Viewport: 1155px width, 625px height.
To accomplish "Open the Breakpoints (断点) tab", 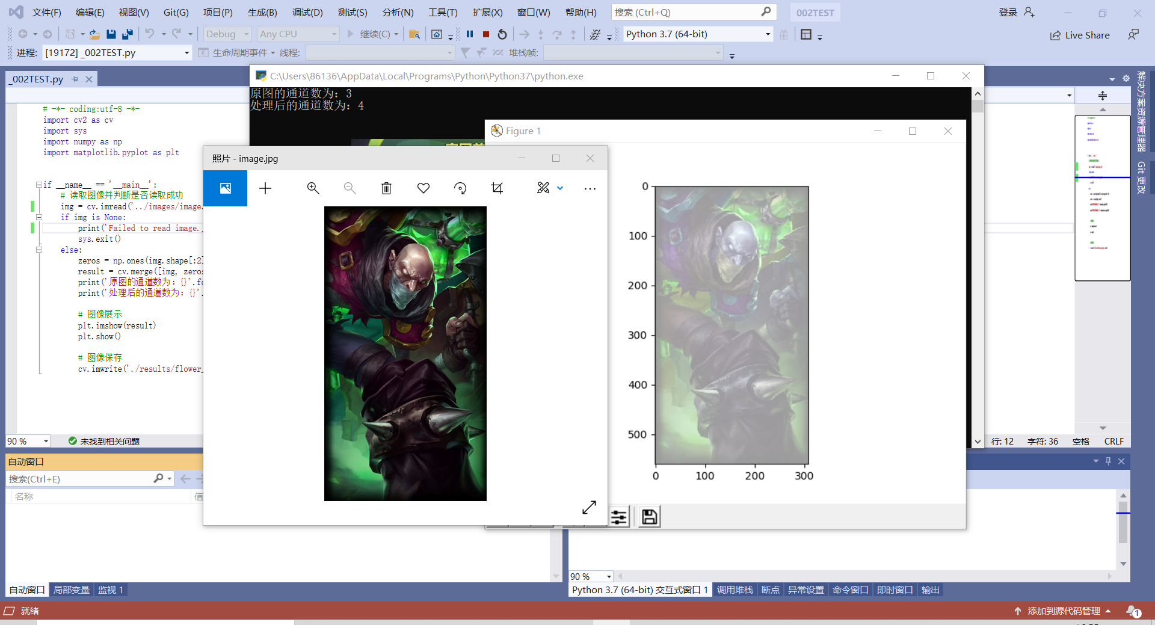I will coord(770,590).
